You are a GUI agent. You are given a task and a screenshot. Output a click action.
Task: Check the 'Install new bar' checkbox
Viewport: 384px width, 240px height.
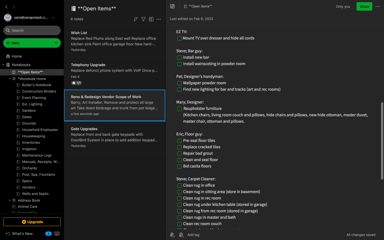(x=179, y=57)
